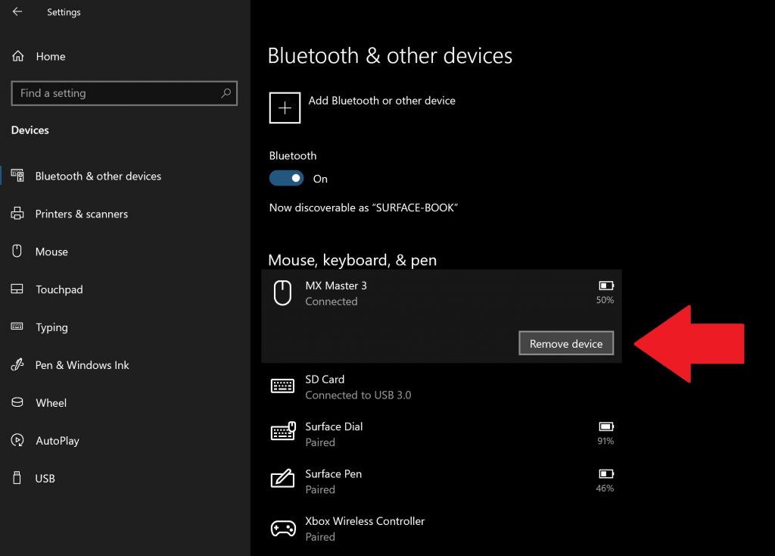Click the Remove device button
Viewport: 775px width, 556px height.
pos(566,343)
